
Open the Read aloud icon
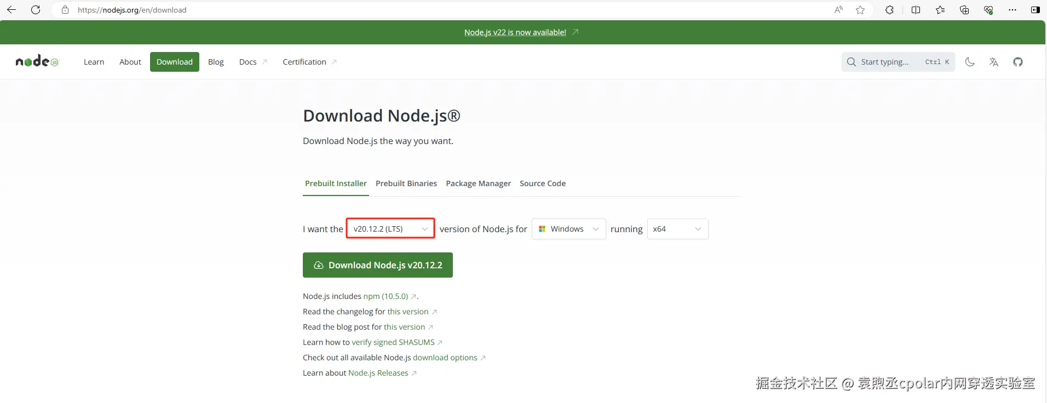point(838,10)
